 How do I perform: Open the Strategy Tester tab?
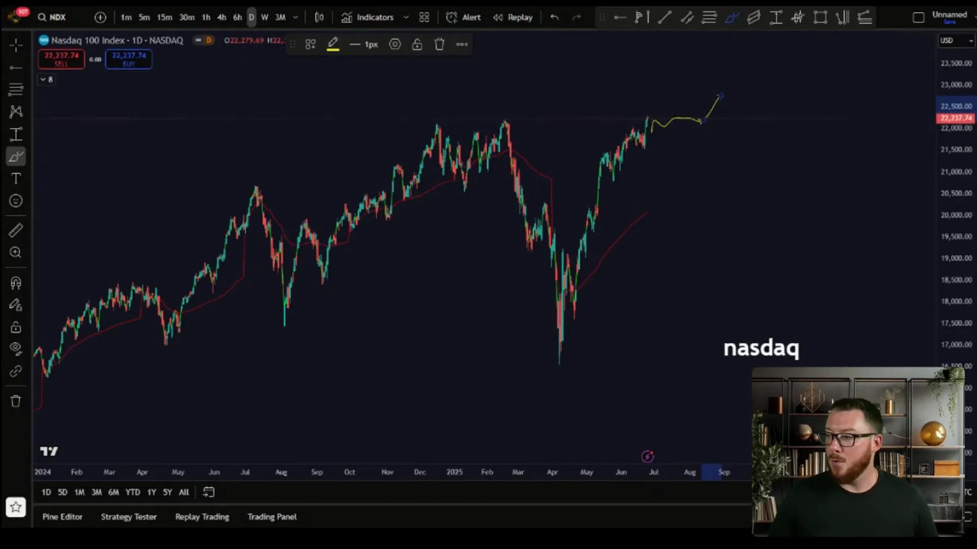[x=129, y=516]
